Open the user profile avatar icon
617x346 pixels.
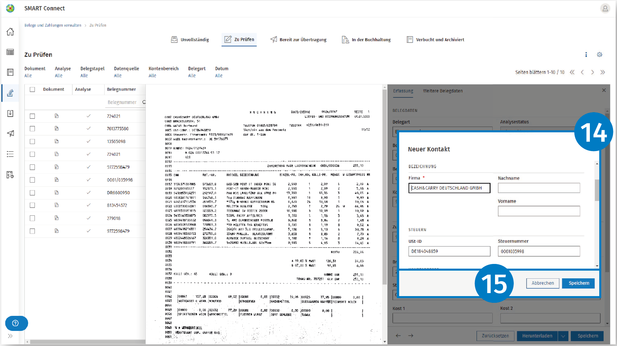coord(605,8)
